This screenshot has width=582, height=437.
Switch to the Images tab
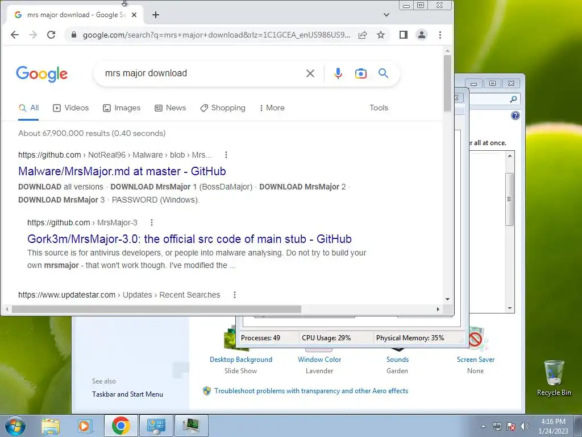click(122, 108)
